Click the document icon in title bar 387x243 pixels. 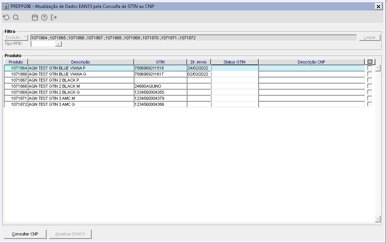(x=6, y=6)
